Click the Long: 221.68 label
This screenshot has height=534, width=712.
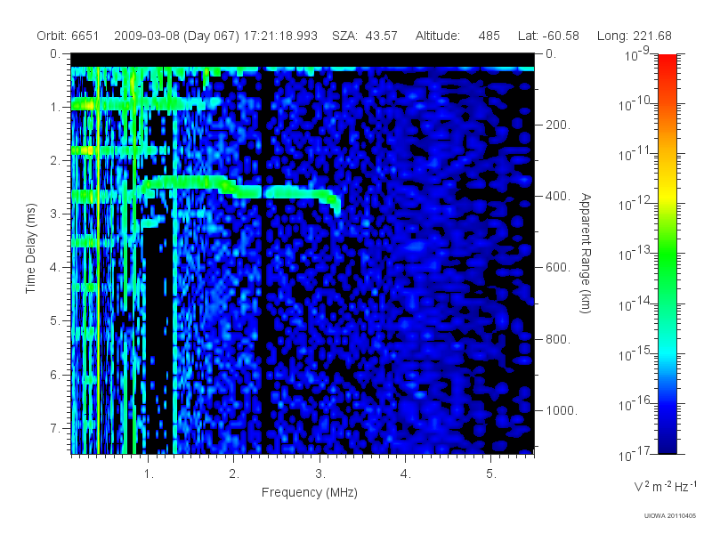[x=634, y=36]
